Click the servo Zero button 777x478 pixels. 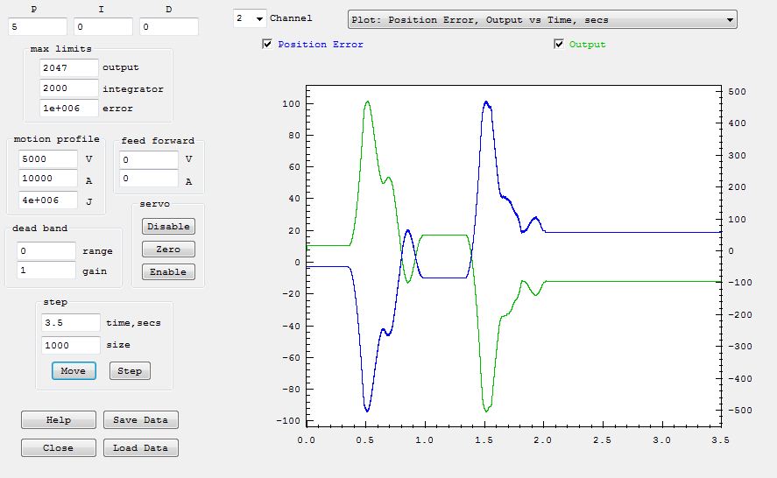[x=168, y=250]
